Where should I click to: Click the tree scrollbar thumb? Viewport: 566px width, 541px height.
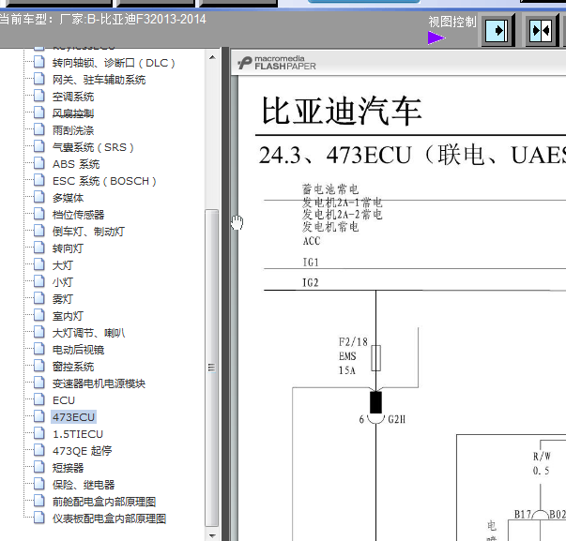coord(212,368)
